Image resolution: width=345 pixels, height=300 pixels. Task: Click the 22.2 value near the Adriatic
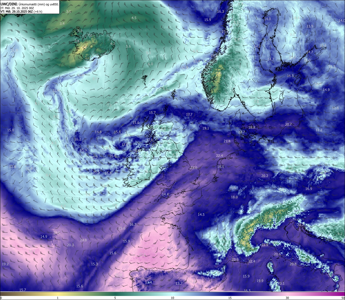(301, 224)
